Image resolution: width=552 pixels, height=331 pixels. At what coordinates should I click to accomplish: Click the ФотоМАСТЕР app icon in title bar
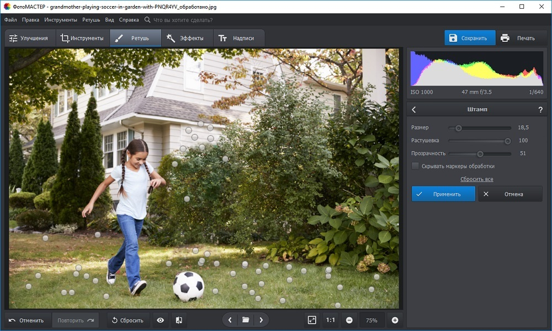tap(7, 7)
